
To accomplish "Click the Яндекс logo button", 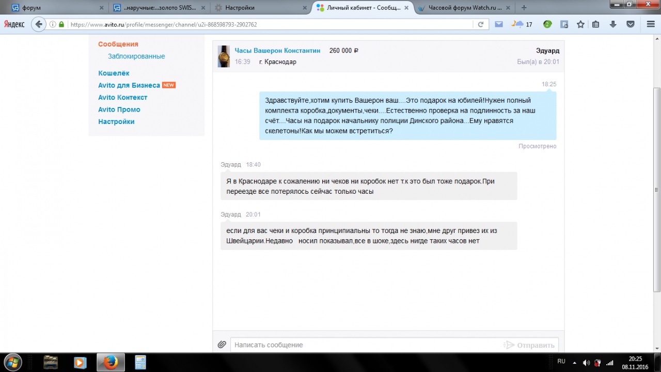I will click(x=14, y=24).
